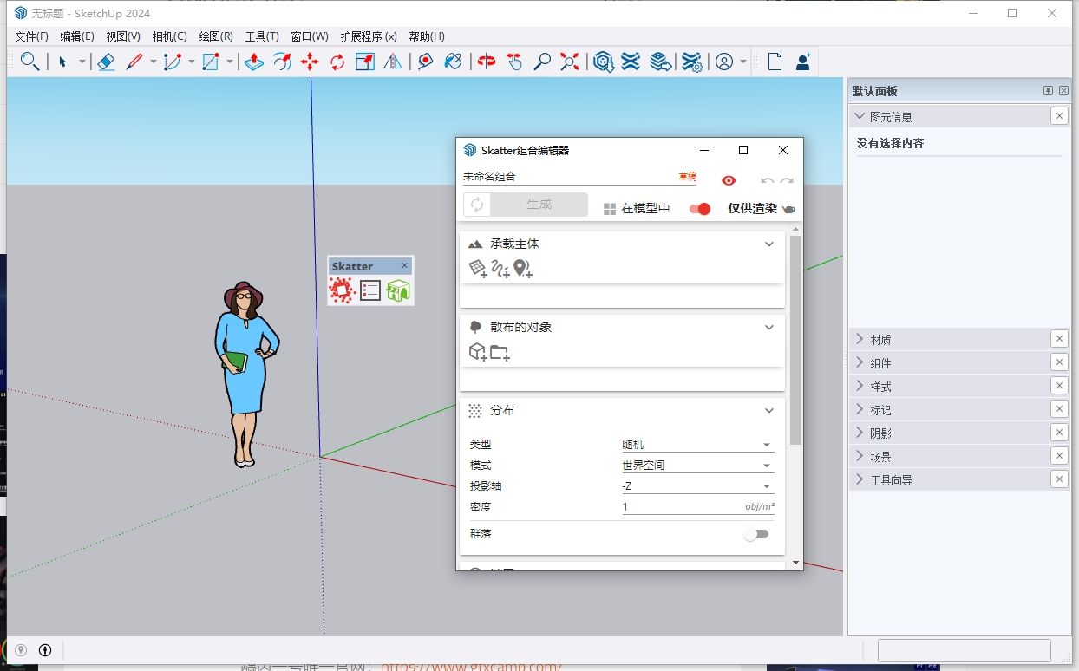The image size is (1079, 671).
Task: Select the Move tool
Action: pos(310,62)
